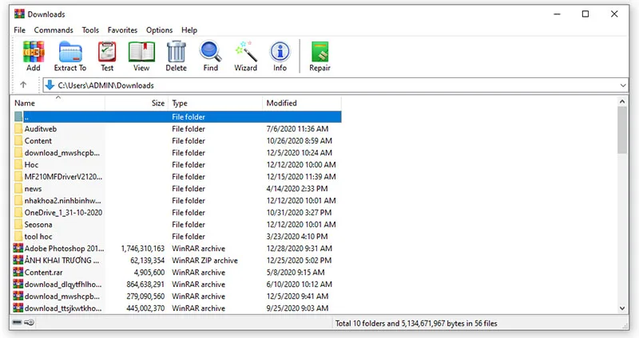Sort by the Name column header
Viewport: 639px width, 338px height.
(x=58, y=103)
